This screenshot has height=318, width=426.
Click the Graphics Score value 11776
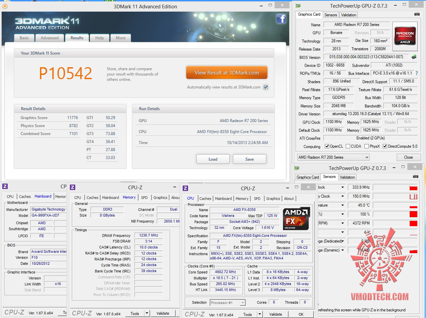(73, 118)
